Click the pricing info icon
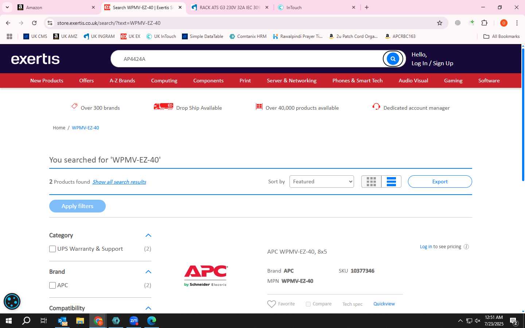This screenshot has height=328, width=525. click(466, 247)
